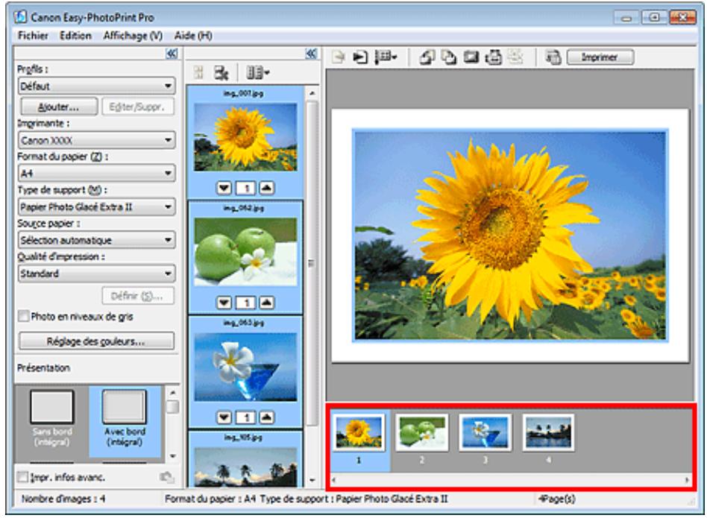The image size is (707, 518).
Task: Open the Affichage (V) menu
Action: [x=133, y=36]
